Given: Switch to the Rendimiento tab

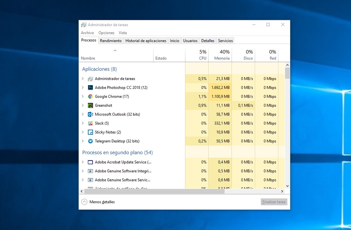Looking at the screenshot, I should tap(110, 40).
